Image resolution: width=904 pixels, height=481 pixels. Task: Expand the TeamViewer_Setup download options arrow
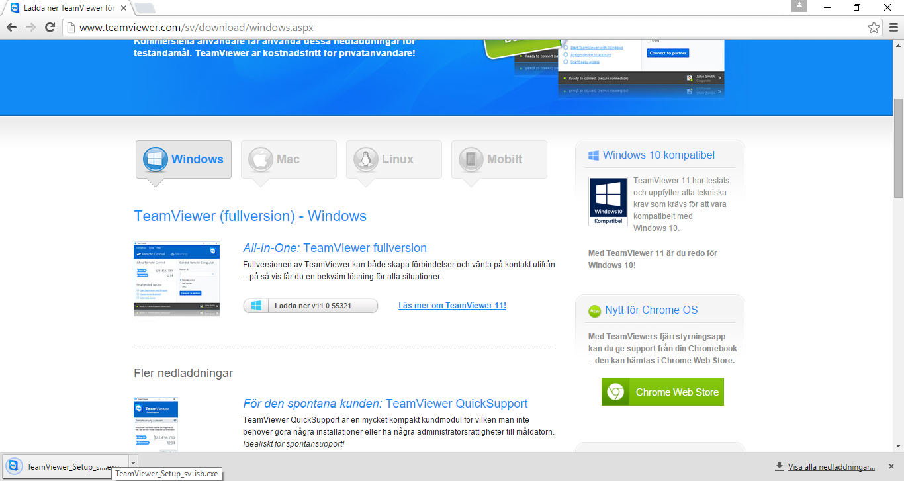(x=133, y=462)
